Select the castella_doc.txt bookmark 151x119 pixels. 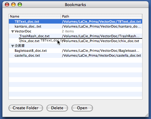coord(27,55)
